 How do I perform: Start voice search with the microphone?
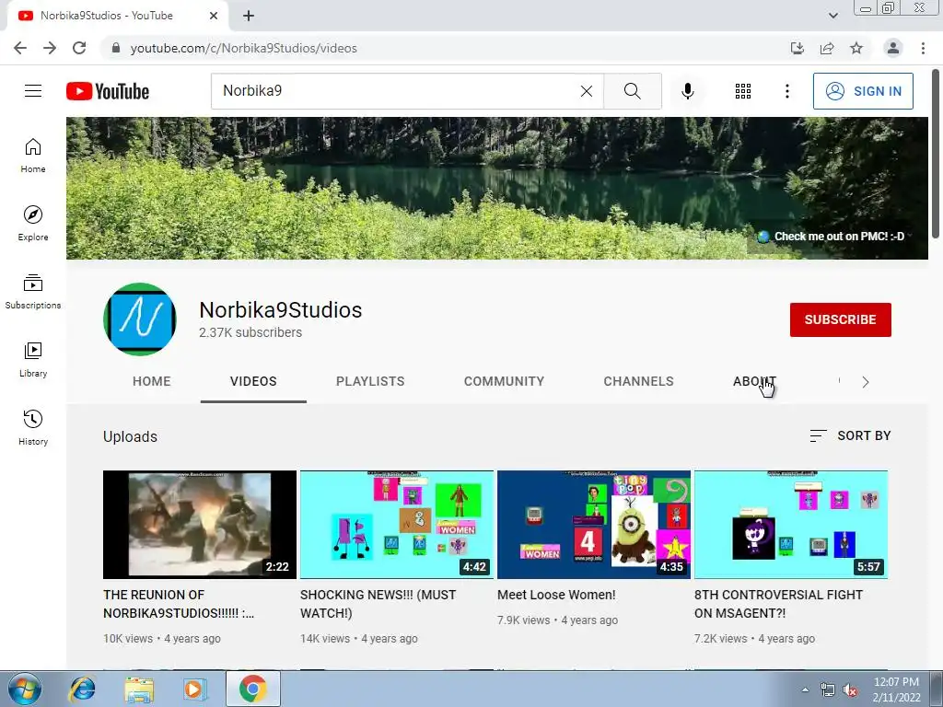click(687, 91)
